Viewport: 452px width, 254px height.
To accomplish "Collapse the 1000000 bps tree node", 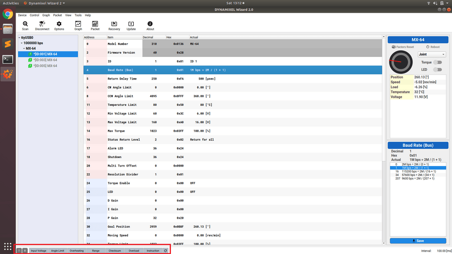I will click(x=22, y=43).
